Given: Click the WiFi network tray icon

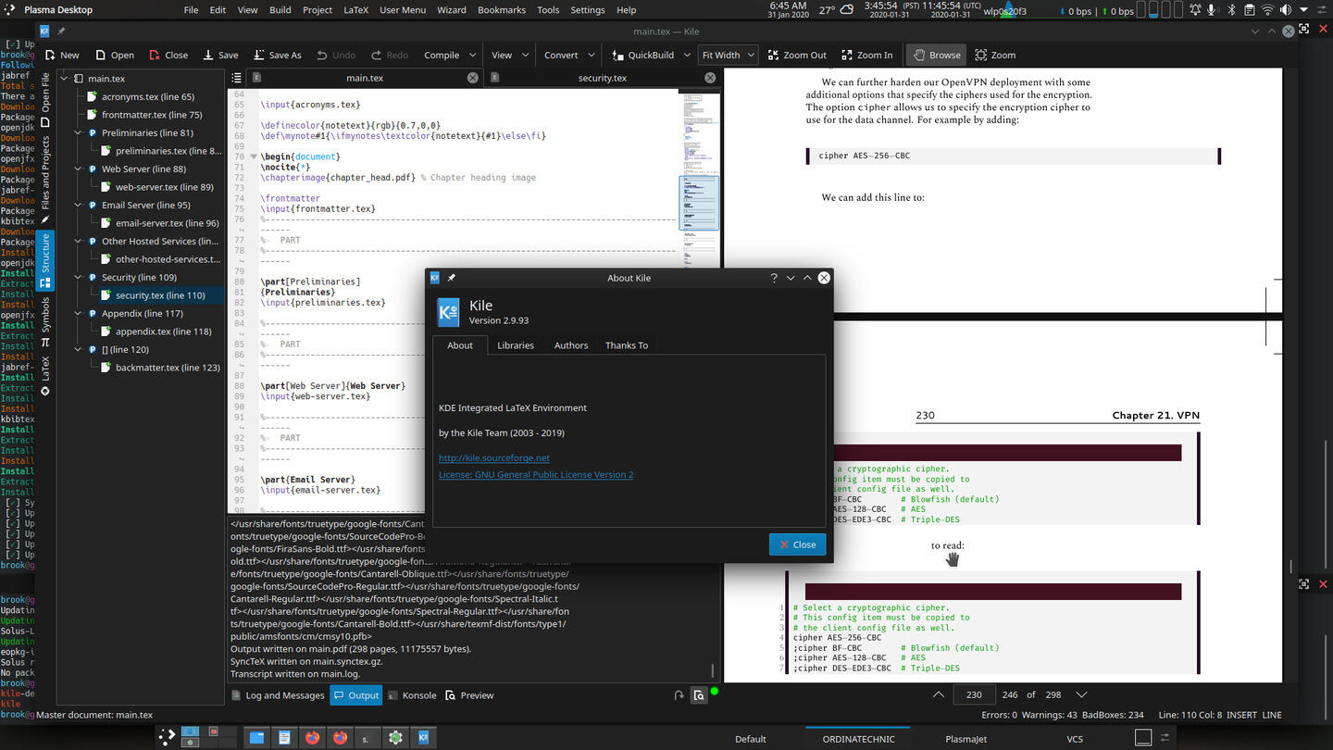Looking at the screenshot, I should click(1267, 10).
